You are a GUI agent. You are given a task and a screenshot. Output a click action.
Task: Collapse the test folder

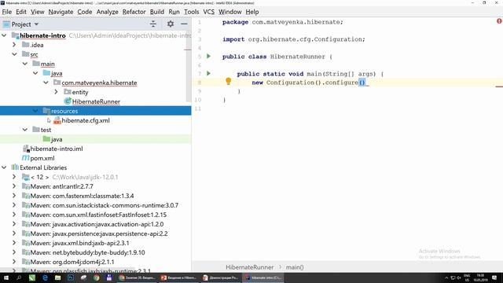[24, 130]
